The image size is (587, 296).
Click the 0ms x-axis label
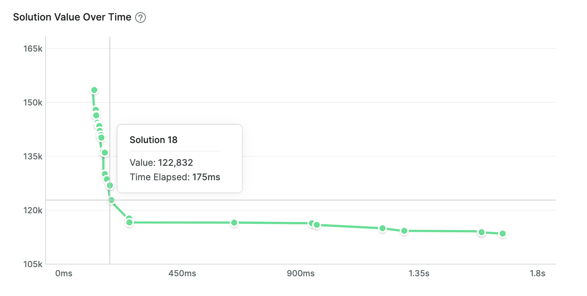(63, 273)
